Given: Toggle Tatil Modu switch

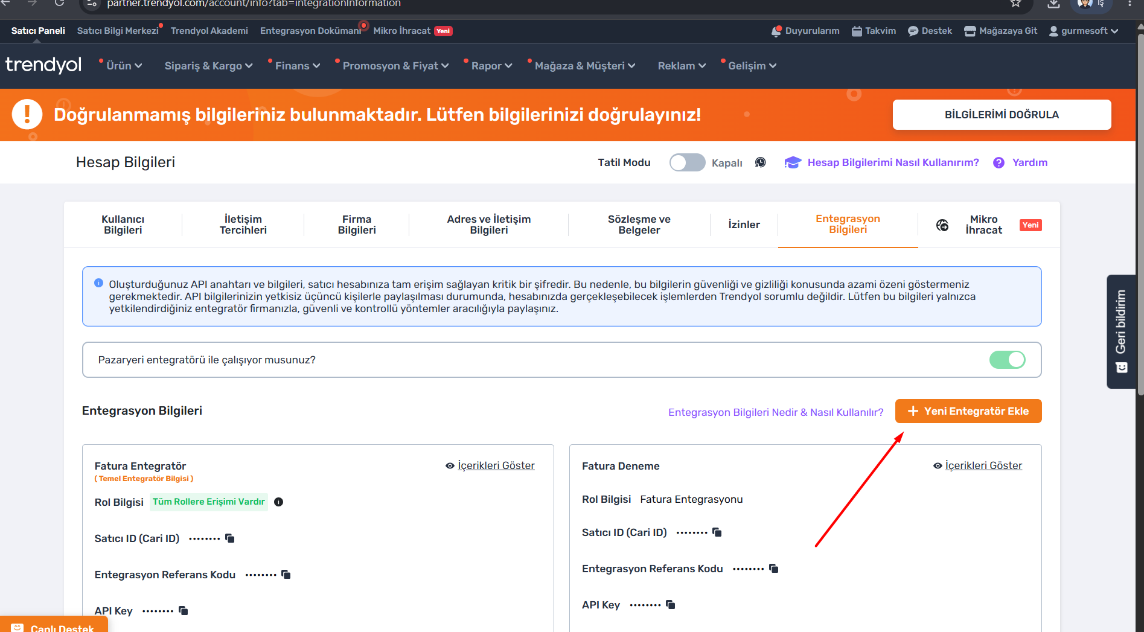Looking at the screenshot, I should [x=687, y=162].
